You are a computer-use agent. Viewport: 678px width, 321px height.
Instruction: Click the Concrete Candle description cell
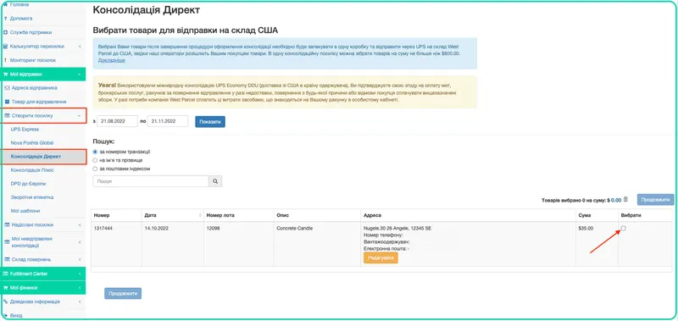tap(294, 228)
